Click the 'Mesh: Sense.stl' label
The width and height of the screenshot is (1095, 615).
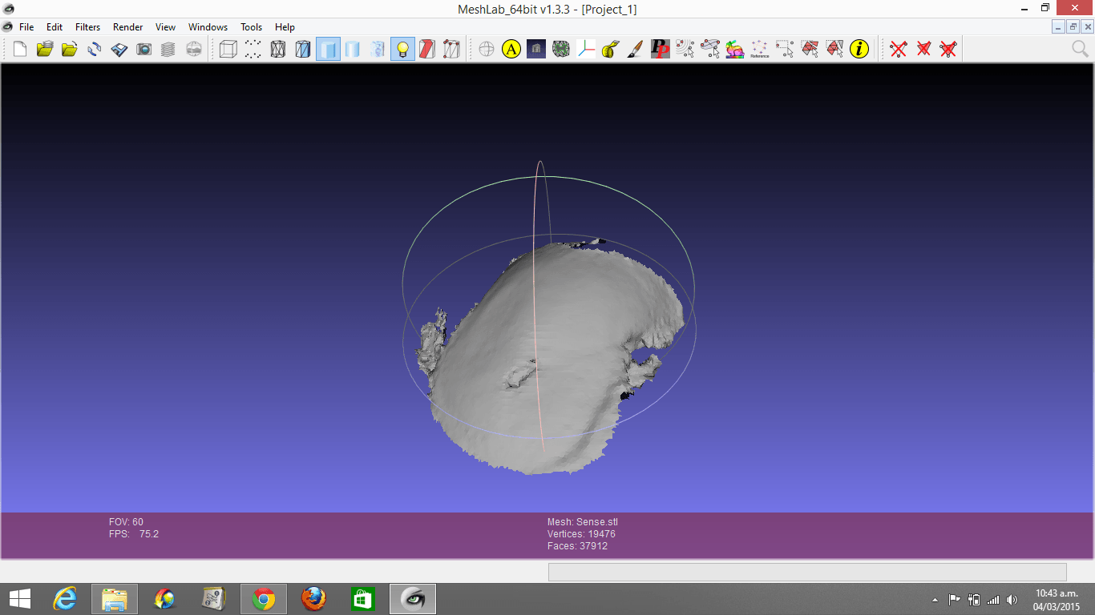click(x=583, y=522)
